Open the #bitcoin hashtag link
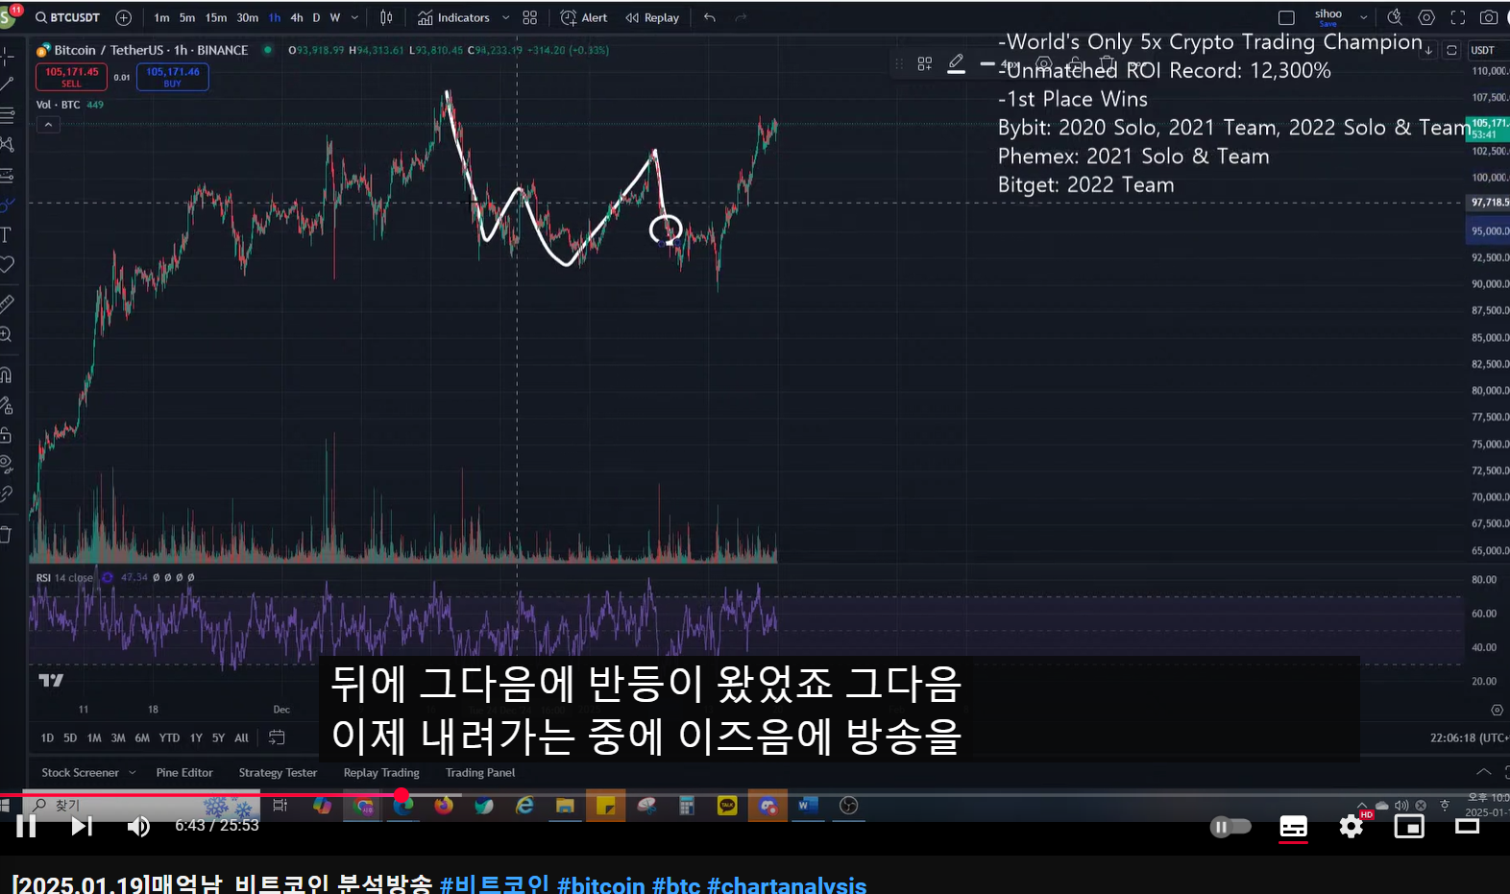 tap(600, 884)
